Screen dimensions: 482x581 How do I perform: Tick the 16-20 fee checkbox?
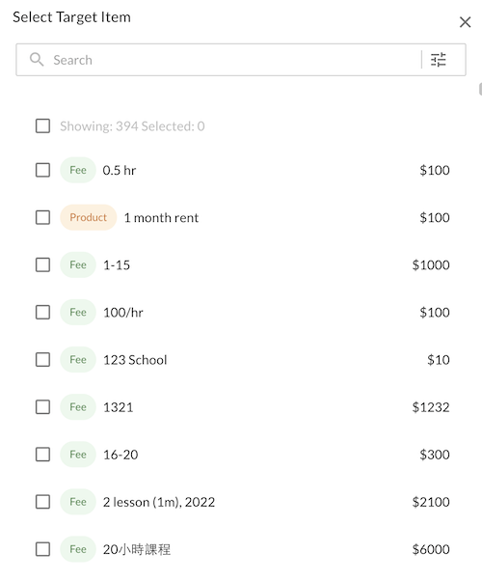(x=43, y=455)
